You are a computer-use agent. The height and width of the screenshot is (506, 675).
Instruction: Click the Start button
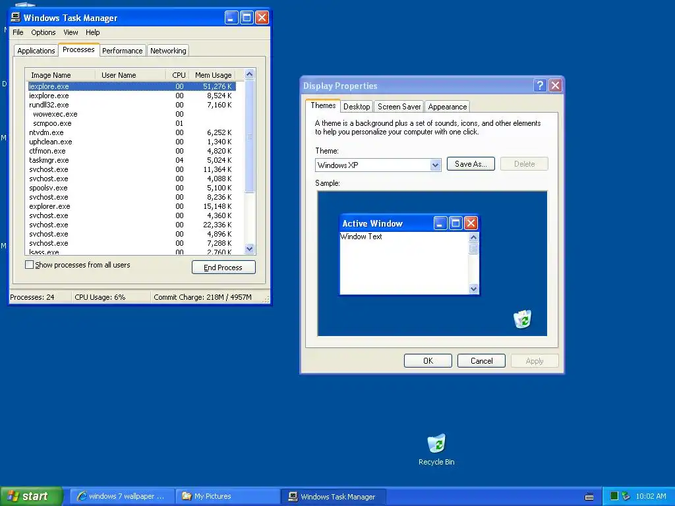click(31, 496)
